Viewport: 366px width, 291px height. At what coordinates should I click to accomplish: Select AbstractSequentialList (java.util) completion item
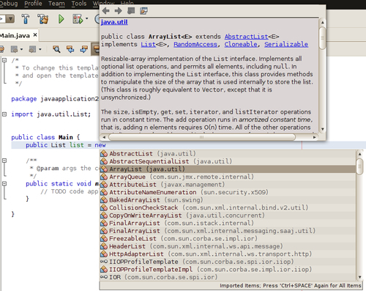click(x=228, y=161)
